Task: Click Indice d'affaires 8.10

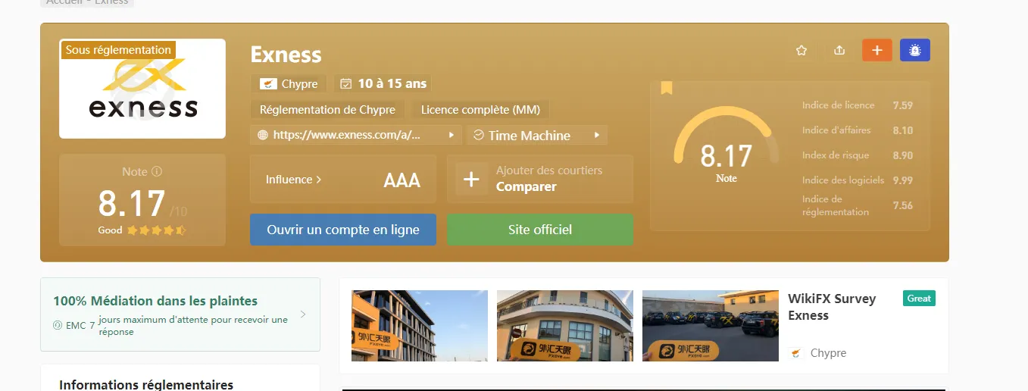Action: 858,130
